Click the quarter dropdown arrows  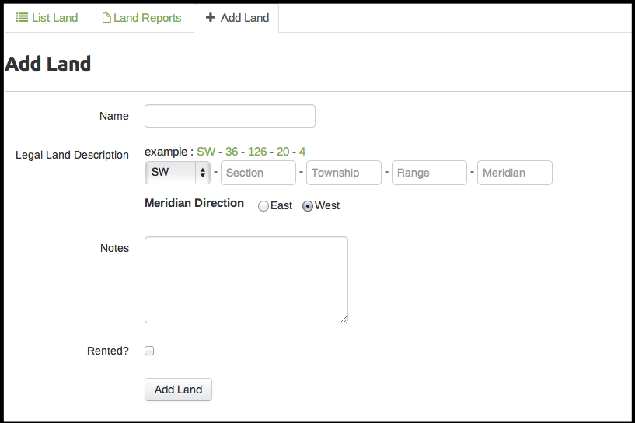tap(203, 173)
